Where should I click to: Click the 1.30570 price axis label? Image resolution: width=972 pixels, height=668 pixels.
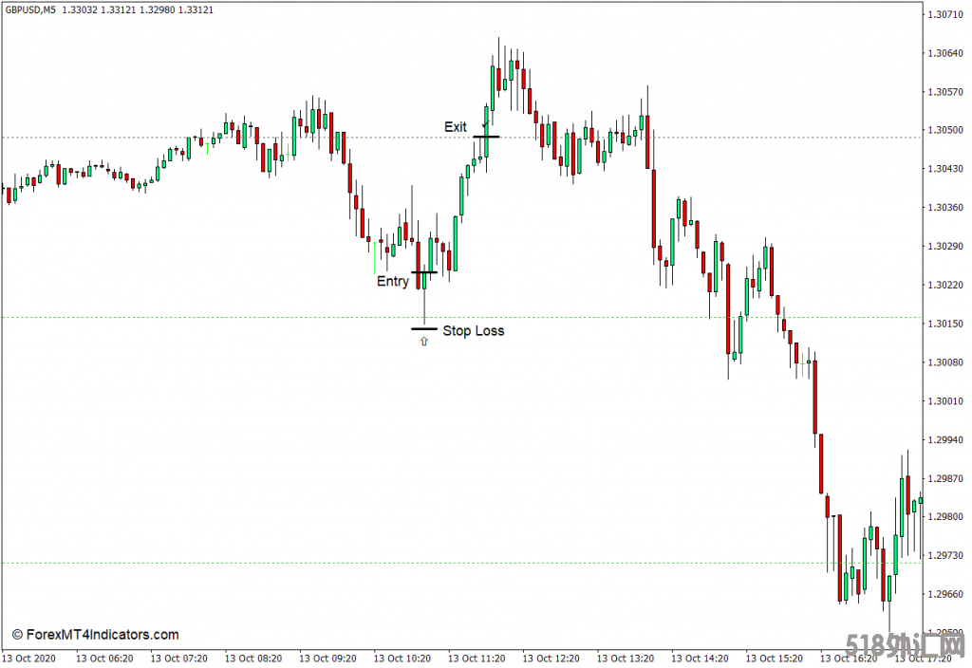945,92
